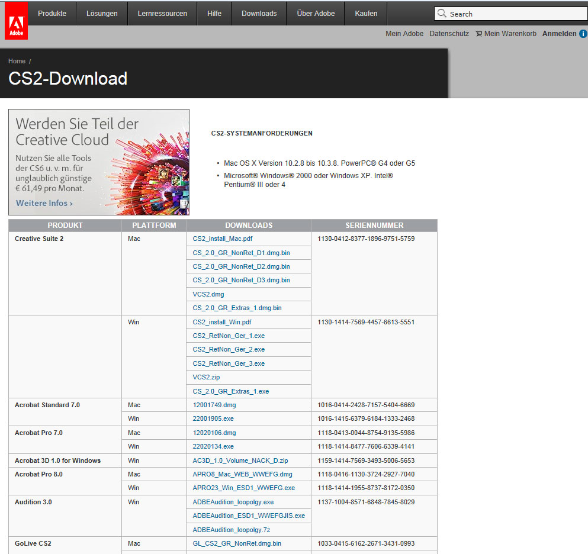
Task: Download CS2_RetNon_Ger_3.exe
Action: [229, 363]
